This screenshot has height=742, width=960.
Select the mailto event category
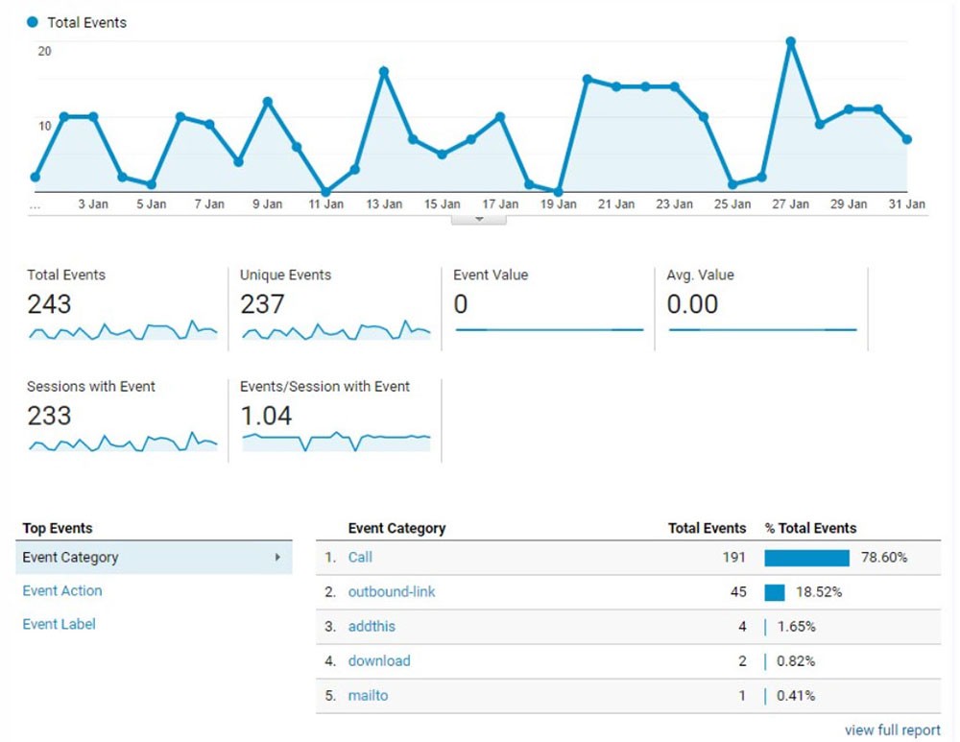(x=368, y=695)
